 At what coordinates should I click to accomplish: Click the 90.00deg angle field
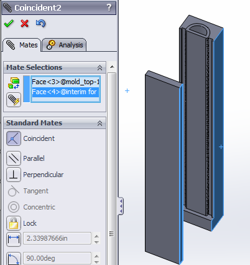tap(57, 258)
